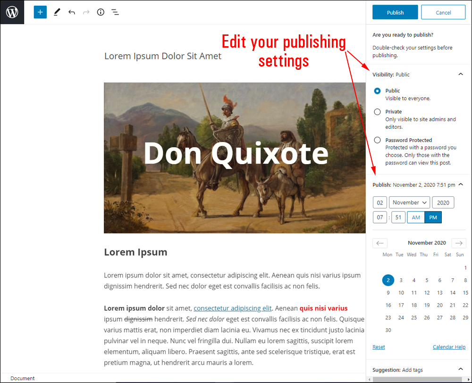Click the sidebar horizontal scrollbar
Screen dimensions: 472x383
tap(417, 379)
